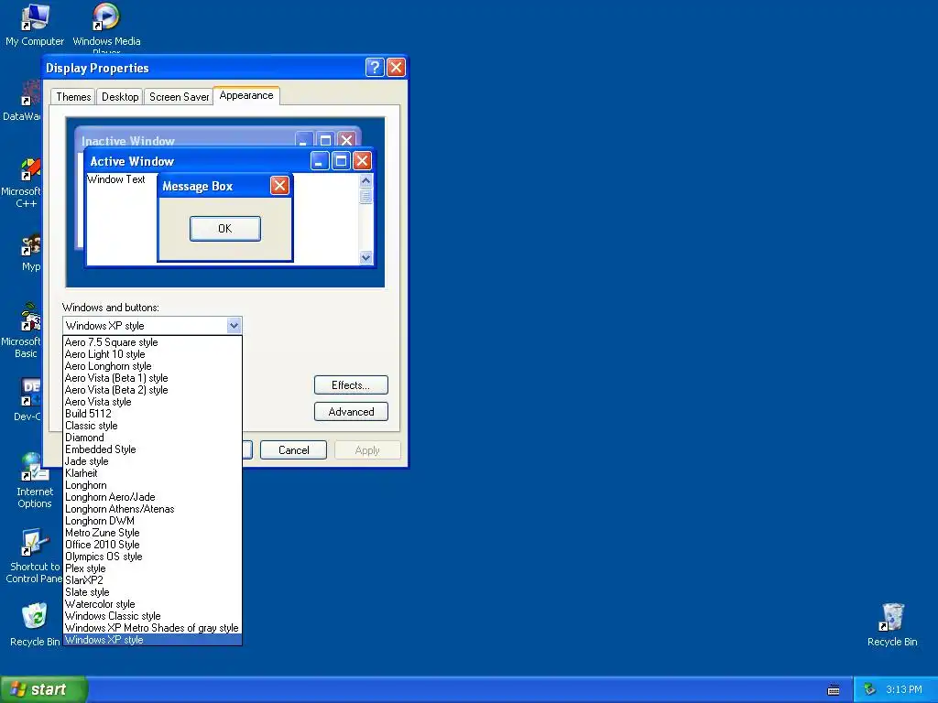
Task: Click the Inactive Window preview title
Action: coord(128,141)
